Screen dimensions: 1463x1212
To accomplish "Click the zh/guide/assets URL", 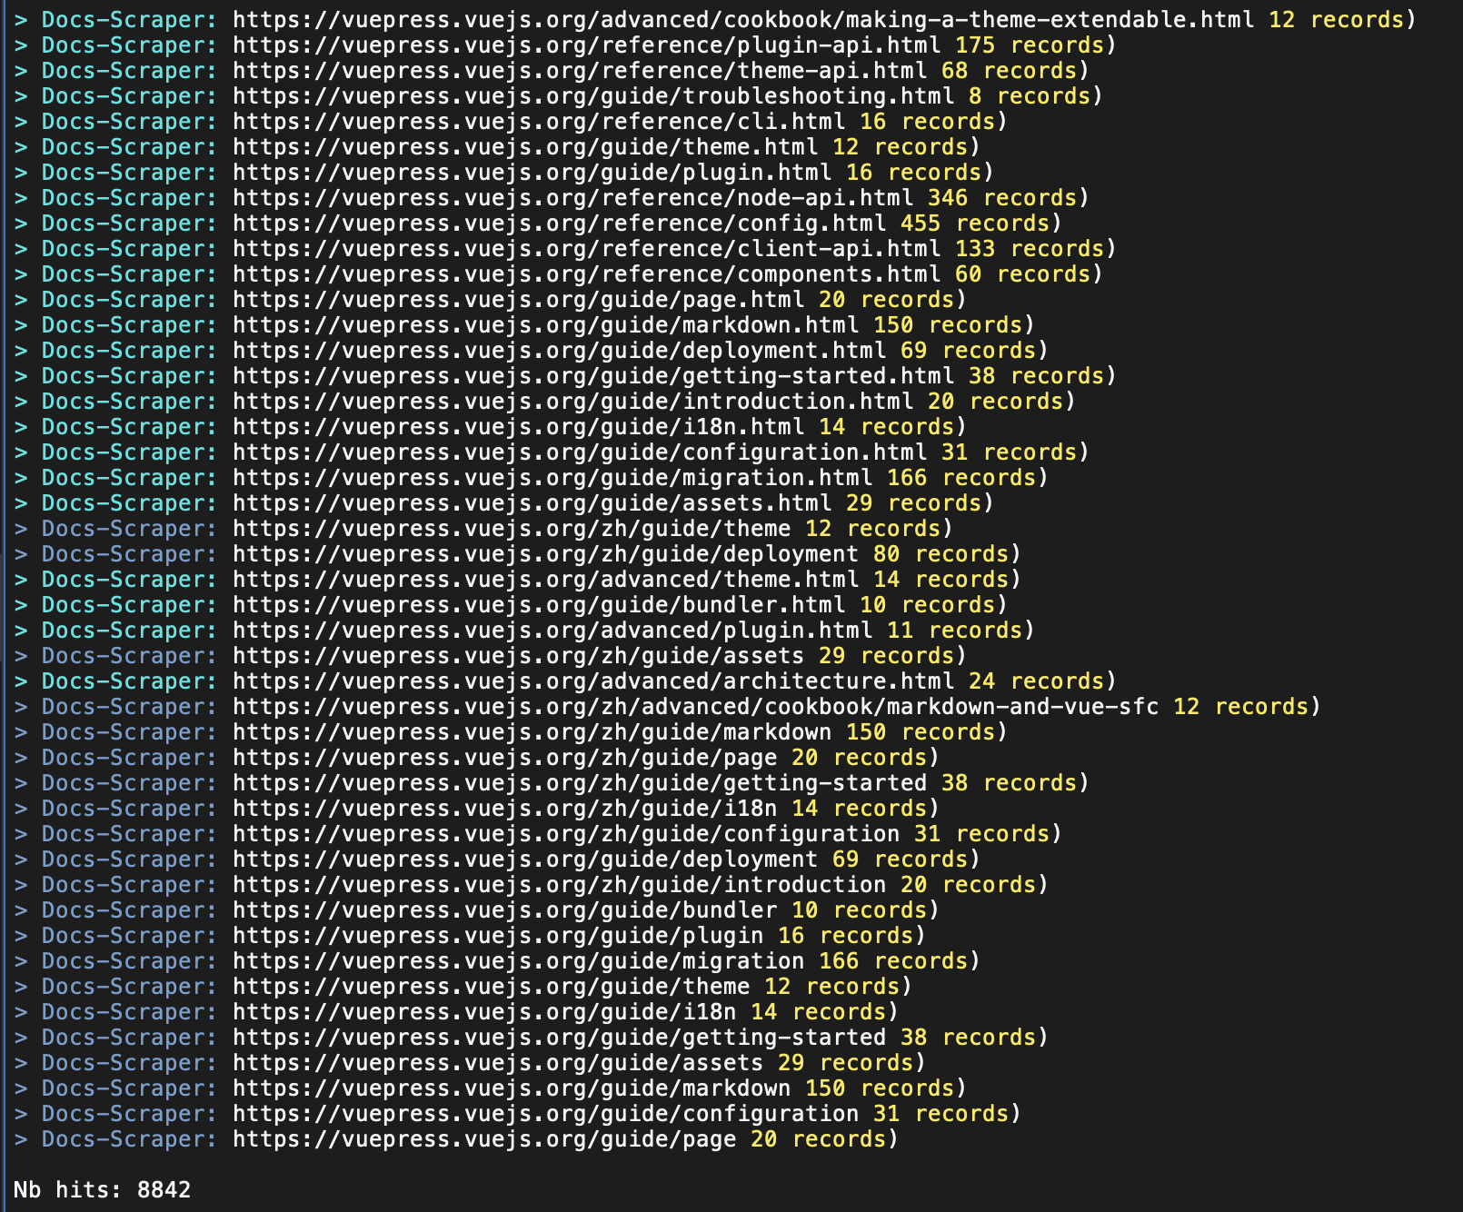I will tap(519, 656).
